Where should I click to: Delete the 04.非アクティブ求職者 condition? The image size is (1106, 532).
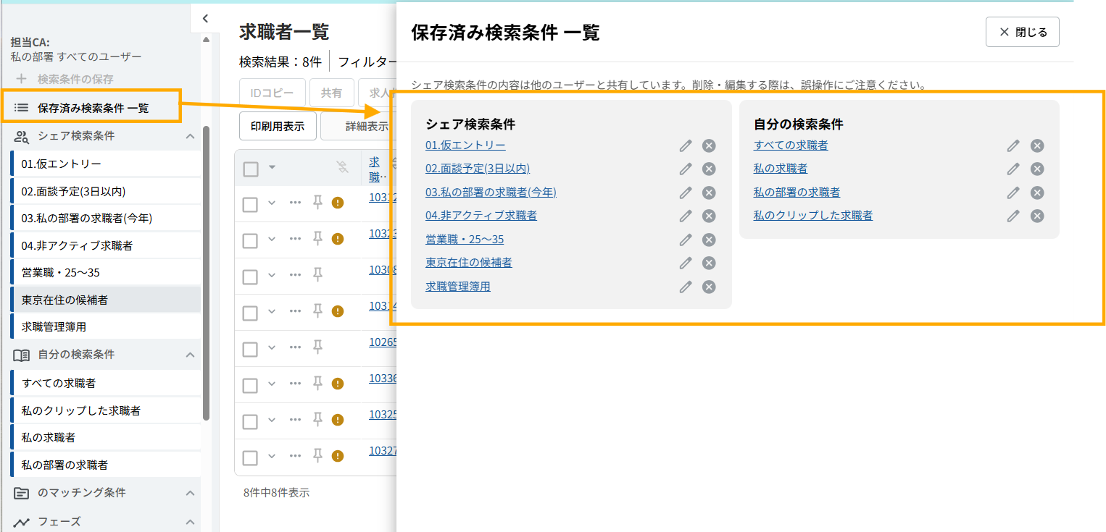(709, 216)
